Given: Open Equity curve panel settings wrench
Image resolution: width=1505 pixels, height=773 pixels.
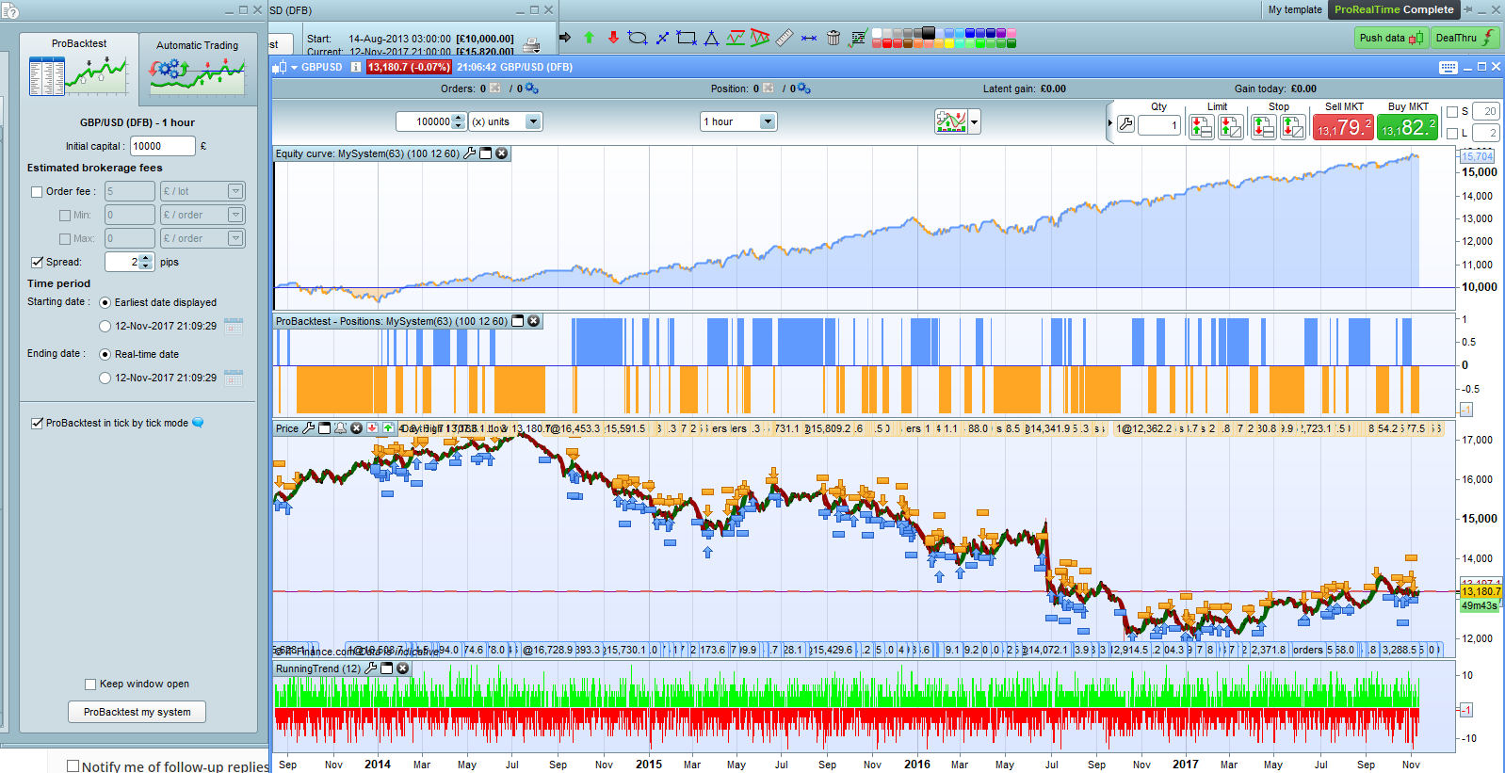Looking at the screenshot, I should (470, 153).
